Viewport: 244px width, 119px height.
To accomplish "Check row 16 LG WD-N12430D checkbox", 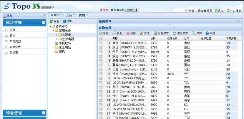I will [100, 109].
